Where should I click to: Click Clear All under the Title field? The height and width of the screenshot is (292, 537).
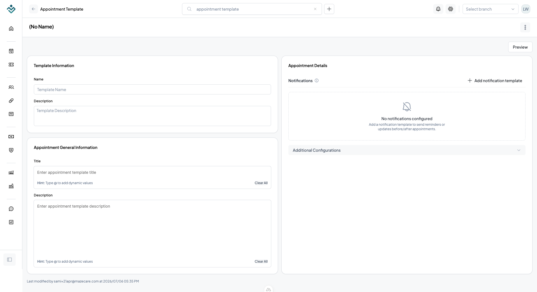coord(261,183)
